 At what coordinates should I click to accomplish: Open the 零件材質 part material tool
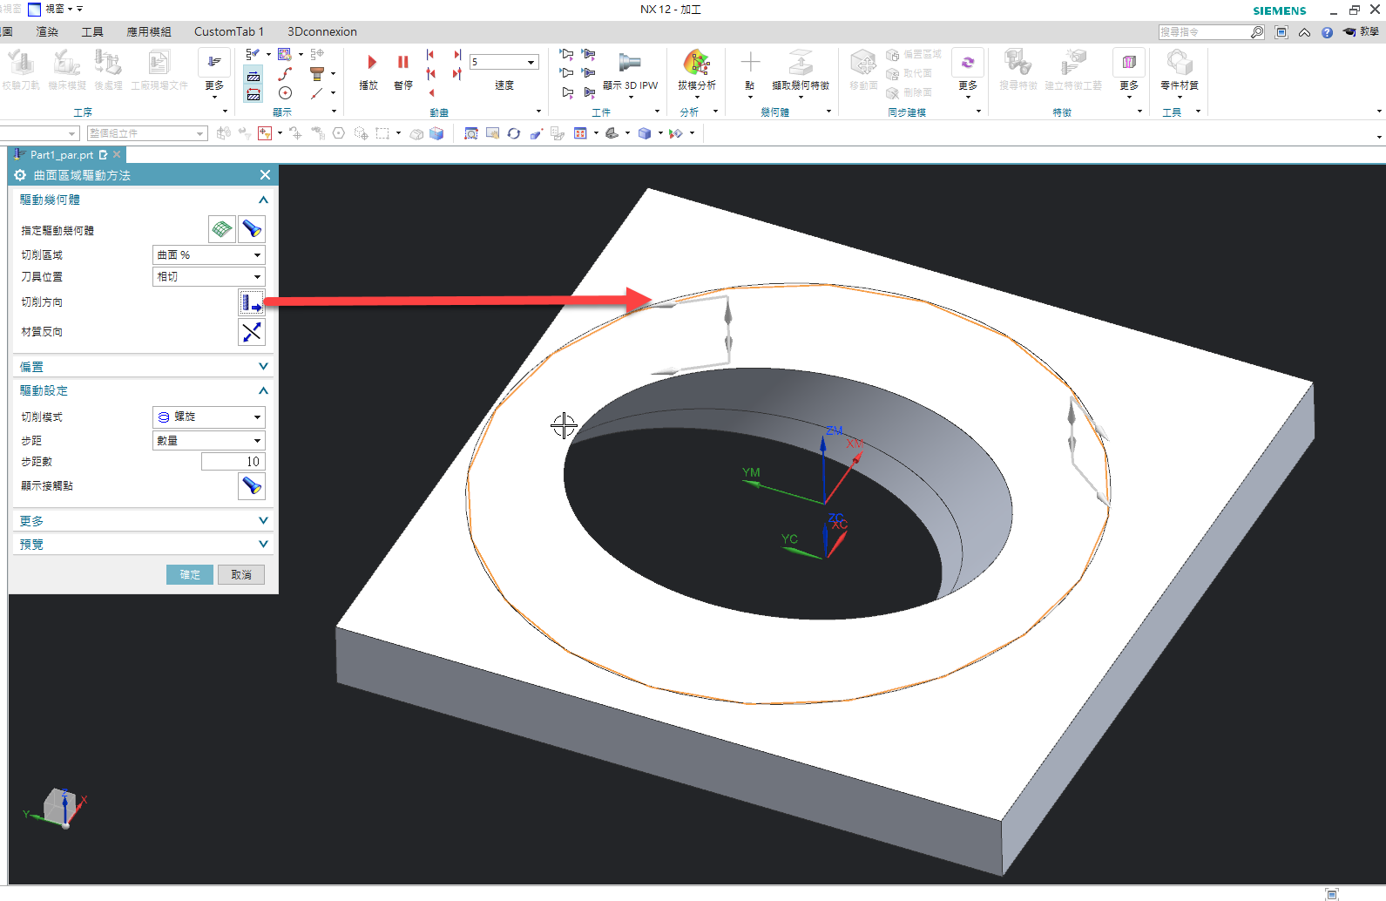tap(1179, 71)
